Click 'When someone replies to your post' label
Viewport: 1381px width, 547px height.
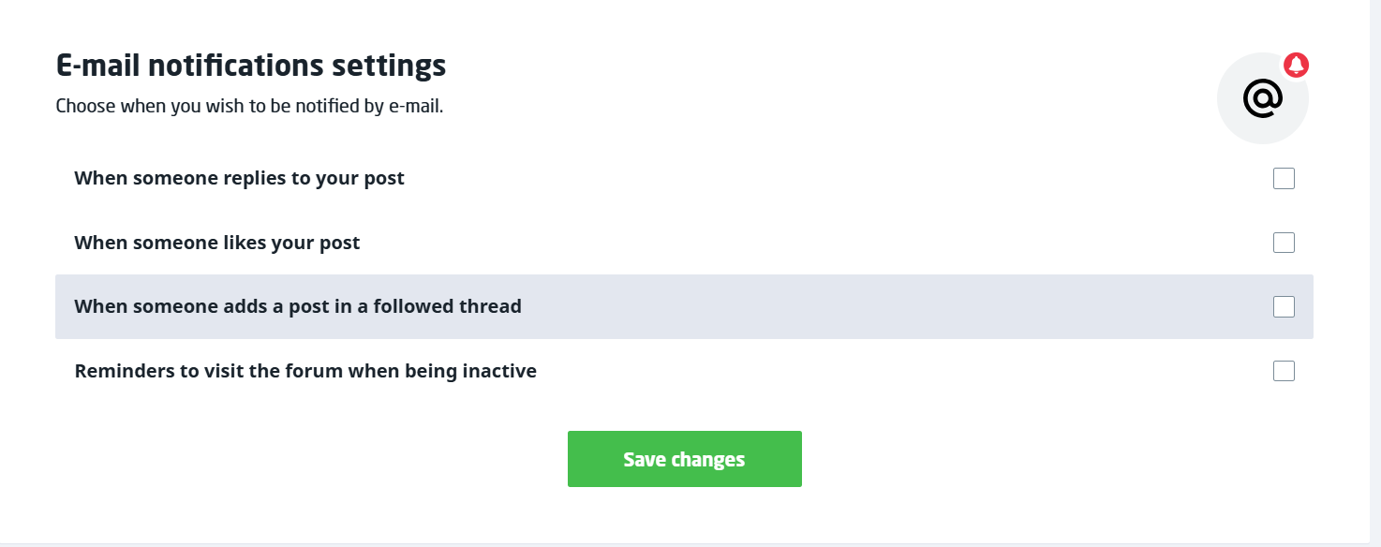[x=239, y=178]
